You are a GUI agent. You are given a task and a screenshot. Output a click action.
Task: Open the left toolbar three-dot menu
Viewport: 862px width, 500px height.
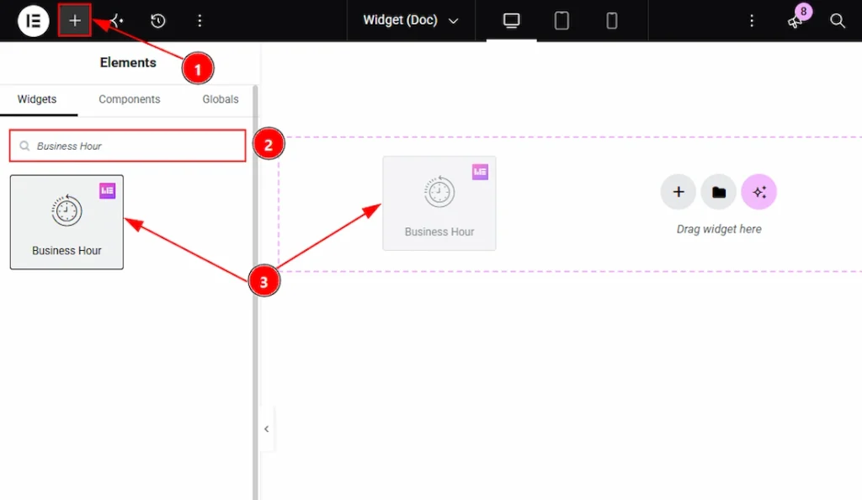pyautogui.click(x=200, y=21)
